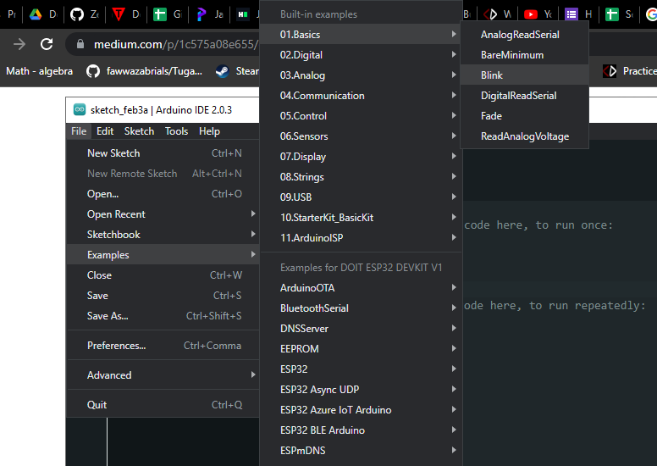Viewport: 657px width, 466px height.
Task: Expand 05.Control examples submenu
Action: coord(361,116)
